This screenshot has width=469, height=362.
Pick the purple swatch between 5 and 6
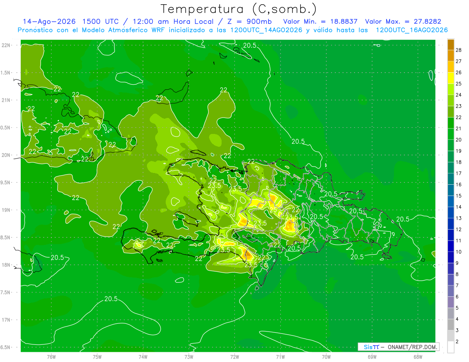point(451,303)
